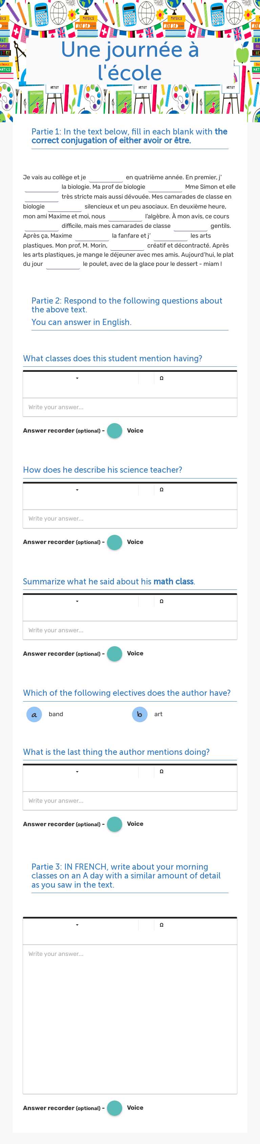
Task: Click the Ω special character icon in the first answer toolbar
Action: (162, 378)
